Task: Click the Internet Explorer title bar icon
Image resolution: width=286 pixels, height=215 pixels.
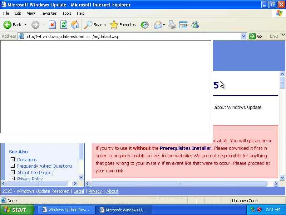Action: pyautogui.click(x=4, y=4)
